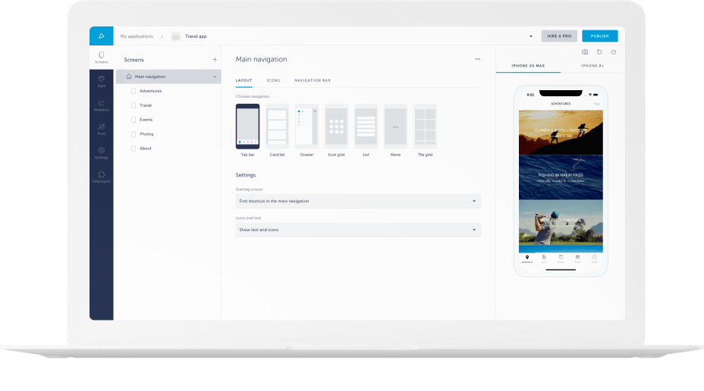Click the Hire a Pro button
704x391 pixels.
point(559,36)
